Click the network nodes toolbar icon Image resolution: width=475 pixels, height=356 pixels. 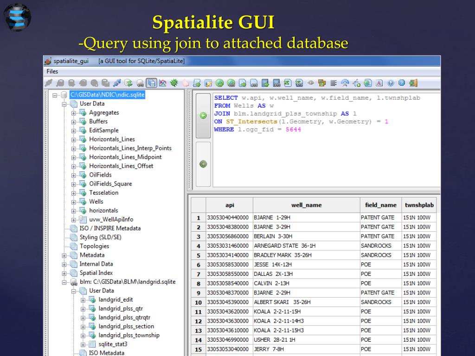pyautogui.click(x=356, y=83)
